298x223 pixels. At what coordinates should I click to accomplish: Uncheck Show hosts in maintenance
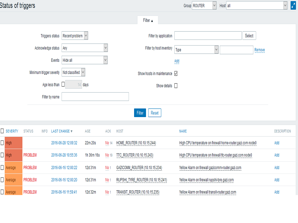click(176, 74)
